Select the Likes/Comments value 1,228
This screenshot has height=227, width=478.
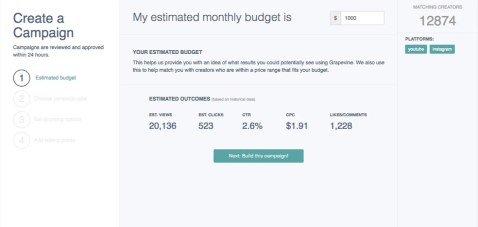[341, 126]
